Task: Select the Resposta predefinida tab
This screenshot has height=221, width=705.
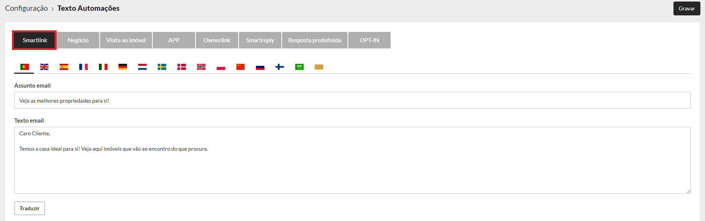Action: (315, 40)
